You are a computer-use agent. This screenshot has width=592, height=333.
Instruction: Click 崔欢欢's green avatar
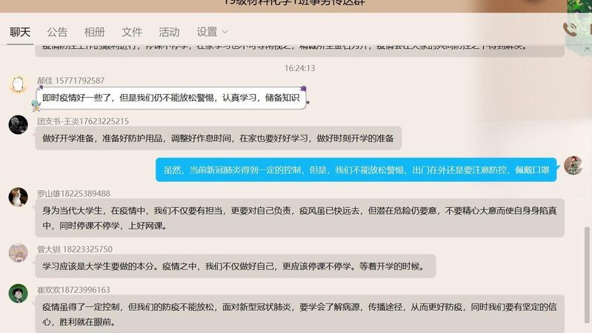pyautogui.click(x=18, y=293)
